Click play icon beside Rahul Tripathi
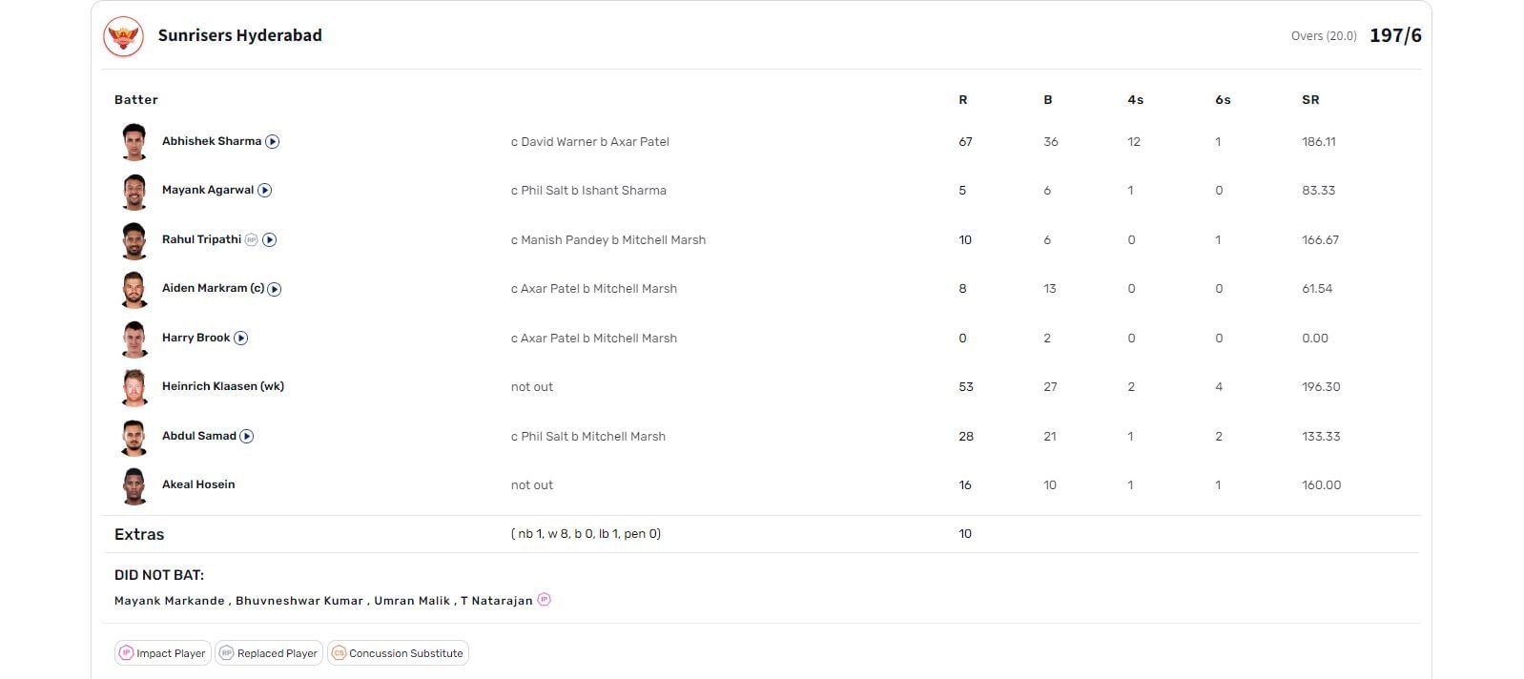Image resolution: width=1524 pixels, height=679 pixels. pyautogui.click(x=270, y=240)
